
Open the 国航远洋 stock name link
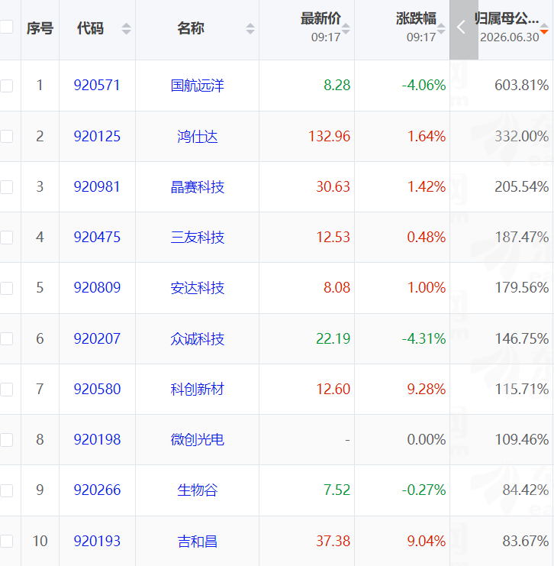(198, 86)
